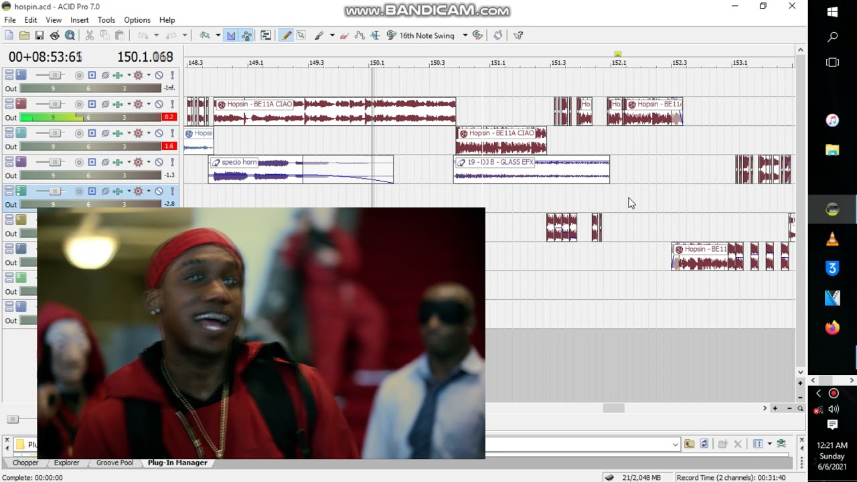Open automation dropdown arrow on track 2
857x482 pixels.
pos(148,104)
